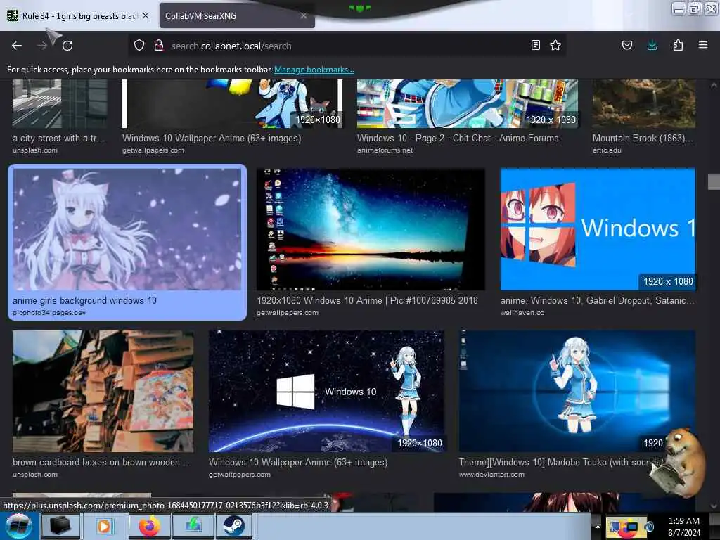Image resolution: width=720 pixels, height=540 pixels.
Task: Open the Gabriel Dropout Windows wallpaper thumbnail
Action: pyautogui.click(x=598, y=229)
